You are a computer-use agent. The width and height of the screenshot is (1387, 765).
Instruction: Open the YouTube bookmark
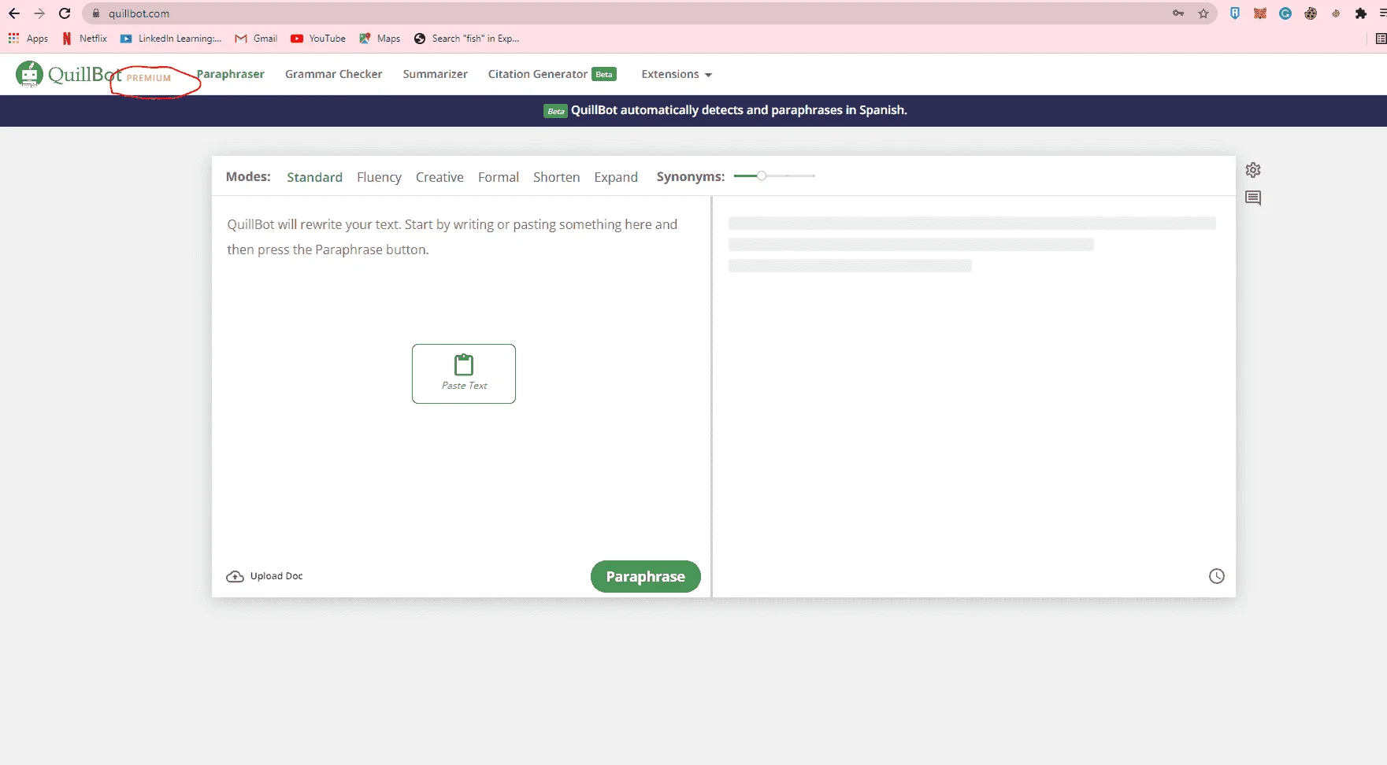[318, 39]
